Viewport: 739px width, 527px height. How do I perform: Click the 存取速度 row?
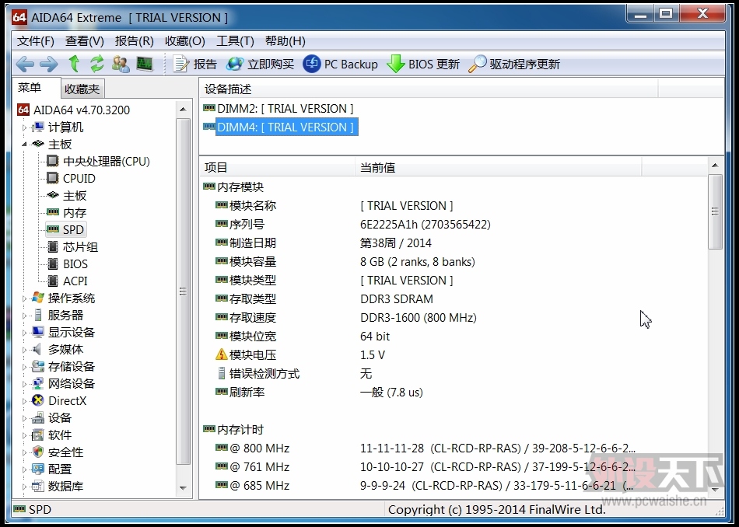pyautogui.click(x=454, y=317)
